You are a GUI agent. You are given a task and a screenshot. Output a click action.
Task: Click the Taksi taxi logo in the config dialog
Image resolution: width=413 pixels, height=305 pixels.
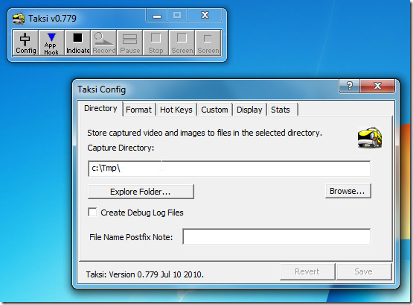(x=370, y=137)
